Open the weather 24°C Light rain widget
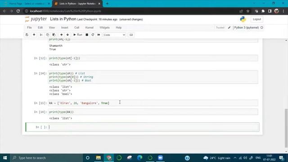The image size is (288, 162). click(217, 158)
